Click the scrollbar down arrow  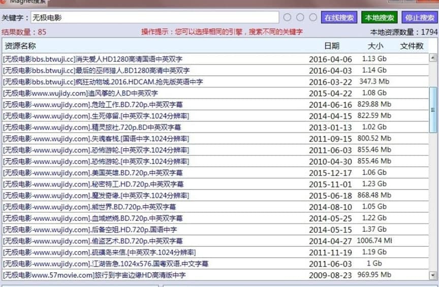tap(433, 275)
